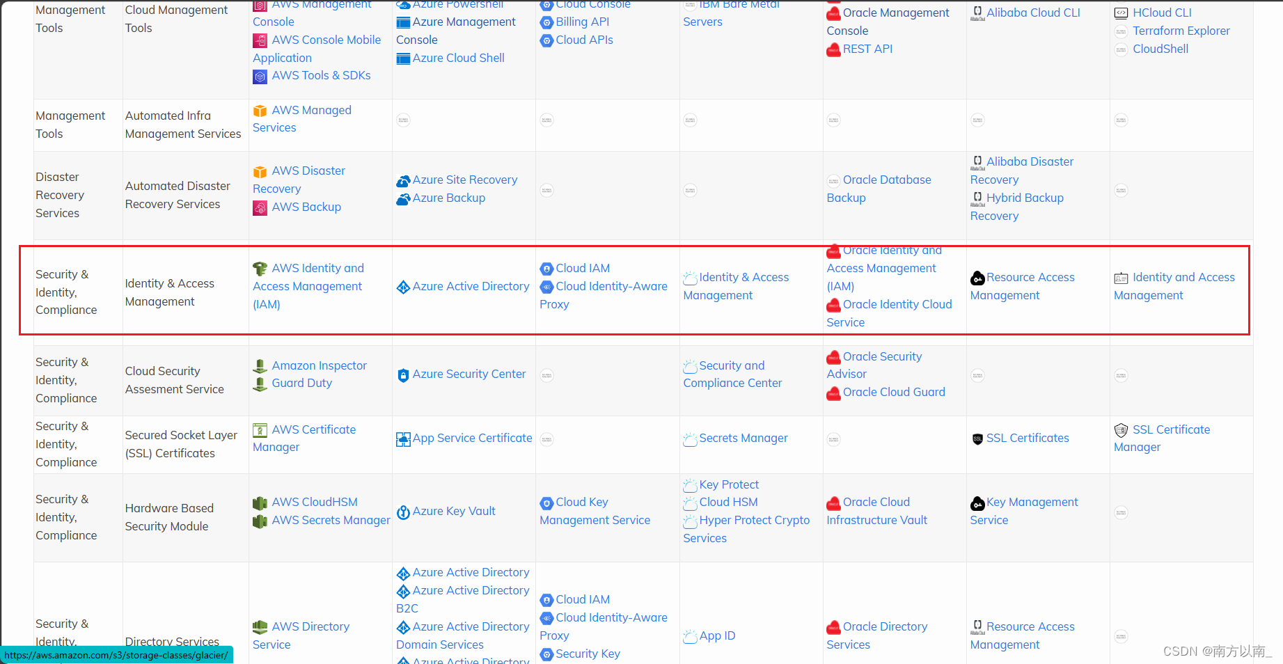1283x664 pixels.
Task: Open the Oracle Cloud Infrastructure Vault link
Action: tap(876, 511)
